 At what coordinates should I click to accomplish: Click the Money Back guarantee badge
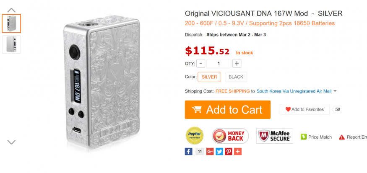pos(230,136)
